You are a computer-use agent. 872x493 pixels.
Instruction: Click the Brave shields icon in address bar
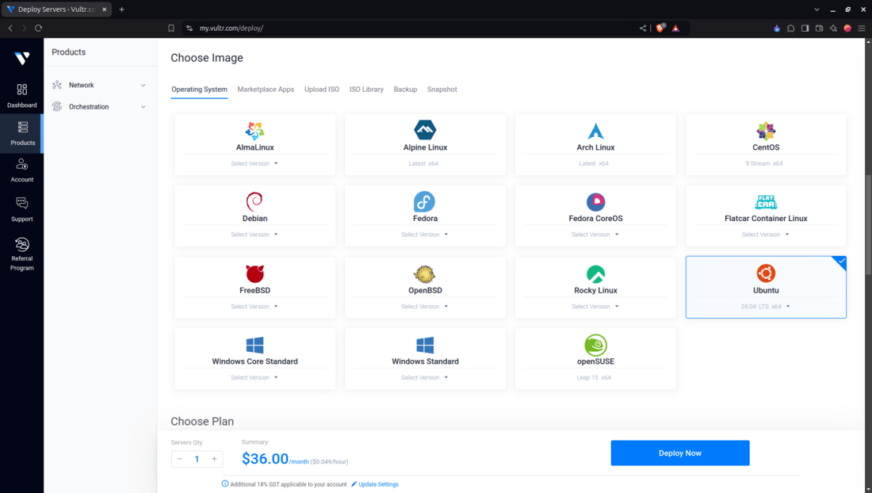(x=660, y=28)
